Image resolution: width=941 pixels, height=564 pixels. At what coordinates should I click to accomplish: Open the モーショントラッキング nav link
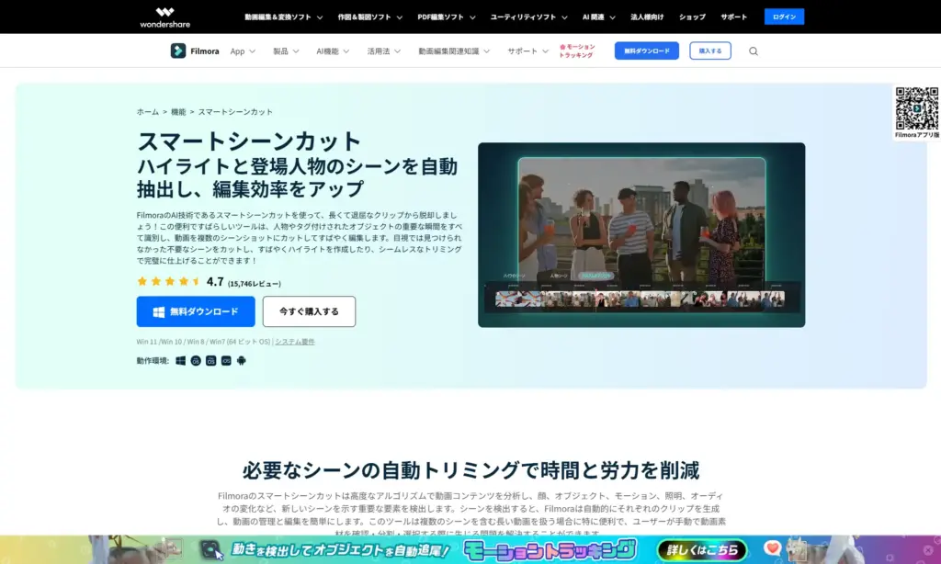(577, 51)
